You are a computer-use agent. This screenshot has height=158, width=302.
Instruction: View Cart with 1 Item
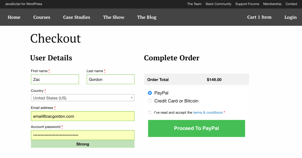[x=259, y=17]
